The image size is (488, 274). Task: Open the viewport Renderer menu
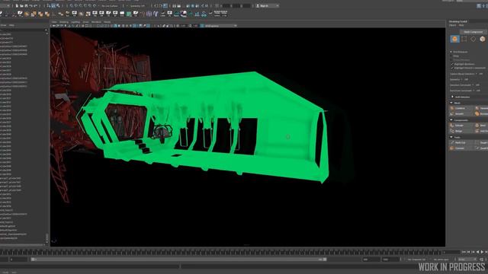click(96, 22)
